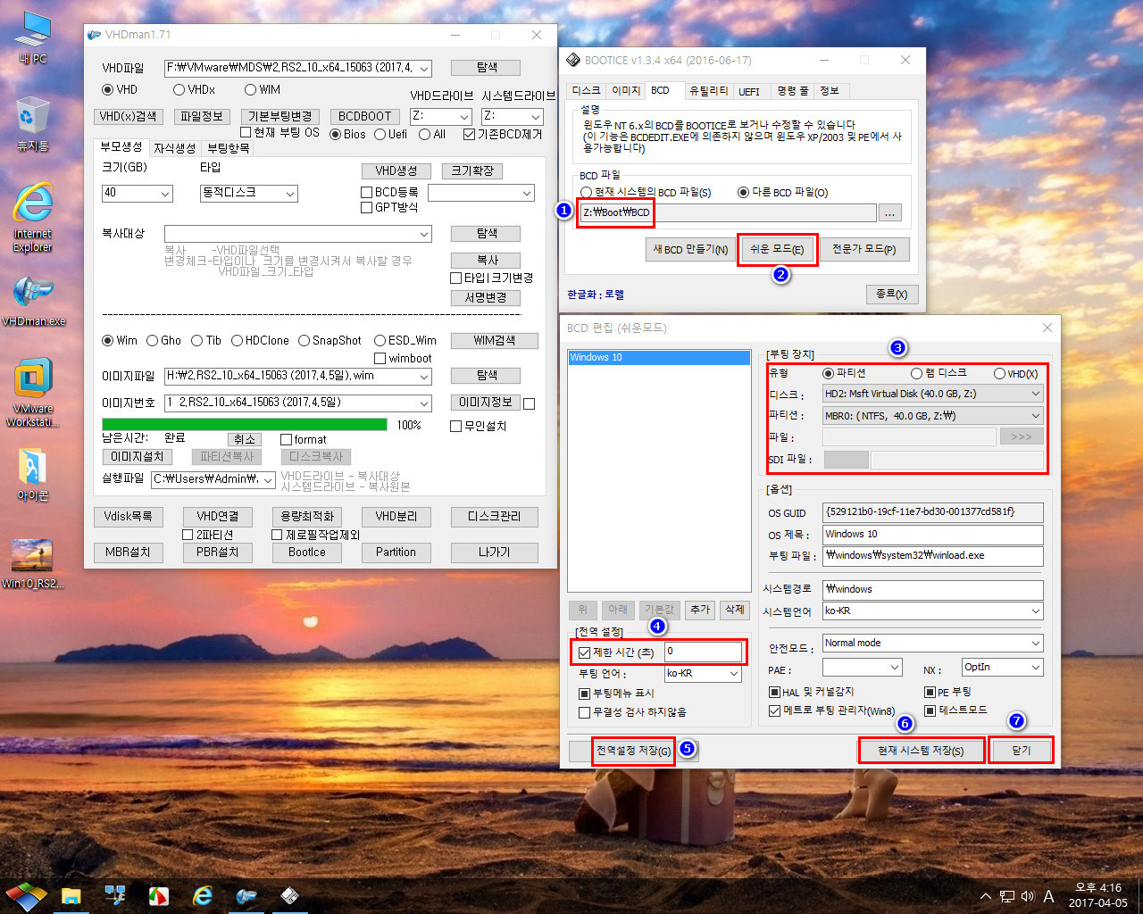The height and width of the screenshot is (914, 1143).
Task: Click the taskbar clock showing 오후 4:16
Action: [x=1098, y=895]
